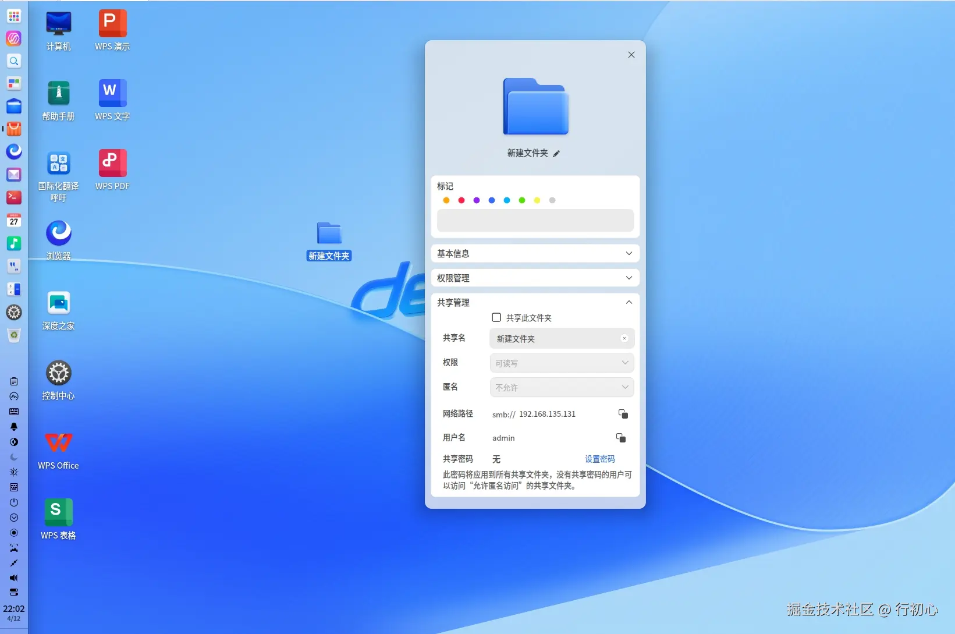The height and width of the screenshot is (634, 955).
Task: Open the Calculator in the dock
Action: click(x=14, y=289)
